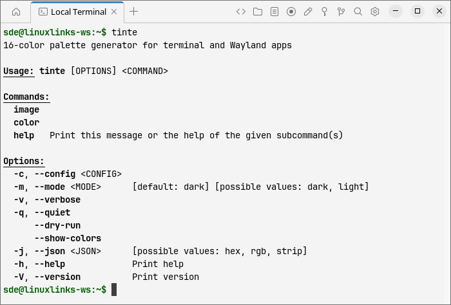
Task: Click the '16-color palette generator' description line
Action: coord(148,46)
